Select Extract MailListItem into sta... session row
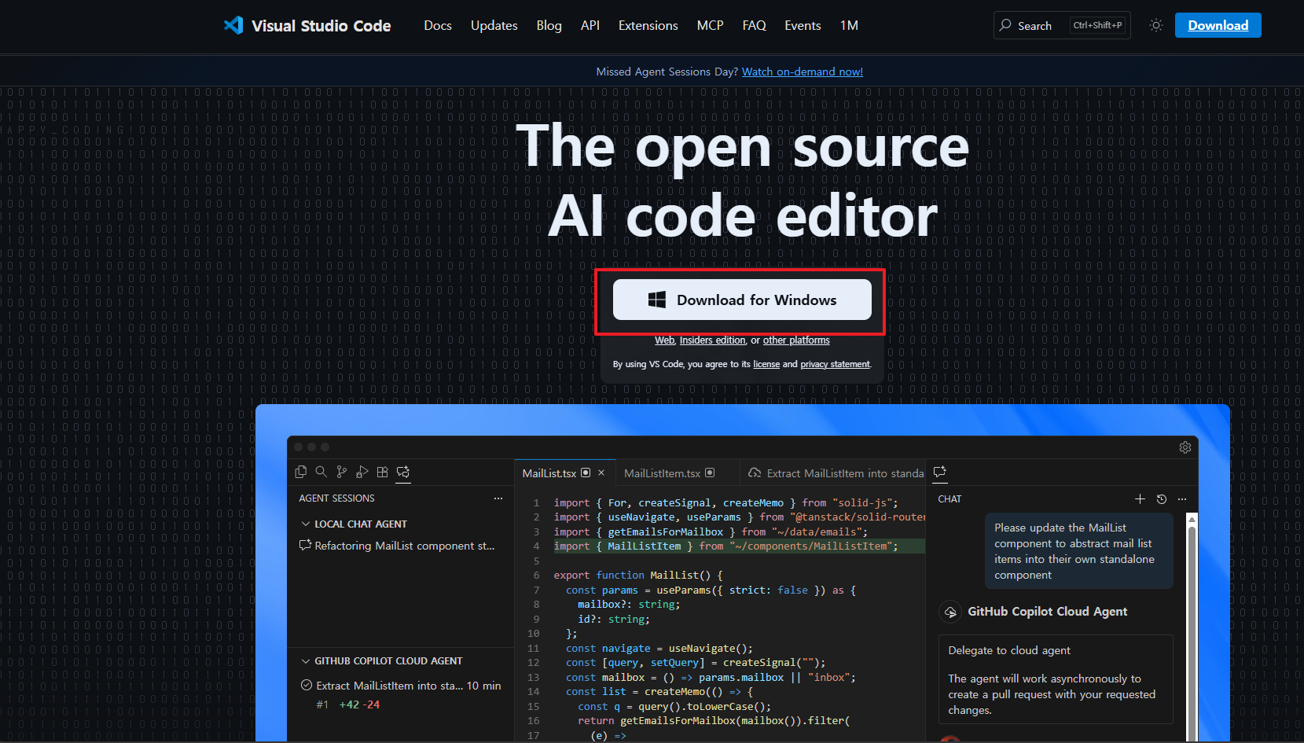1304x743 pixels. pyautogui.click(x=401, y=686)
